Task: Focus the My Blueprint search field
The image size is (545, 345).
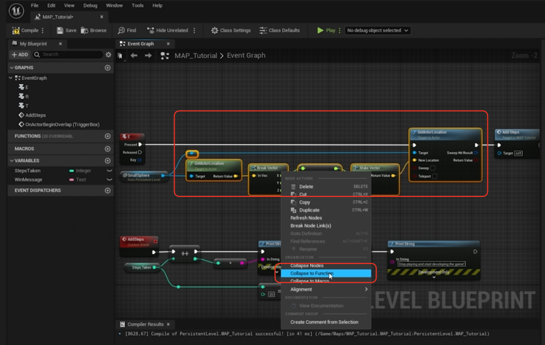Action: [x=68, y=55]
